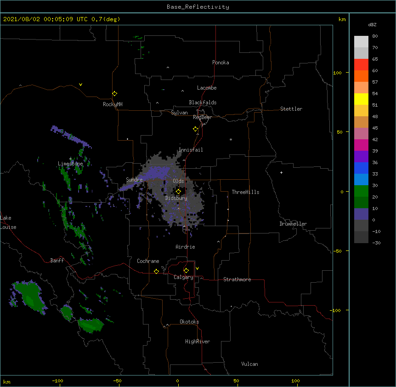
Task: Click the Stettler label
Action: pyautogui.click(x=291, y=109)
